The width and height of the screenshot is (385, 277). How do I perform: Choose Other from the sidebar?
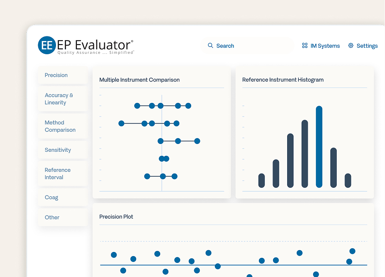tap(52, 217)
